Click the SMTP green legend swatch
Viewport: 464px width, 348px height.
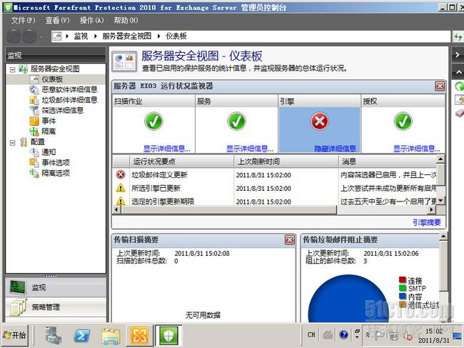coord(402,287)
